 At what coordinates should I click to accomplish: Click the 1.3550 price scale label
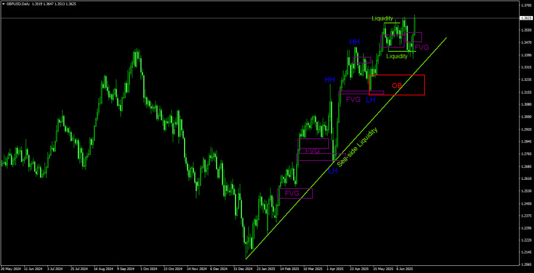point(526,30)
